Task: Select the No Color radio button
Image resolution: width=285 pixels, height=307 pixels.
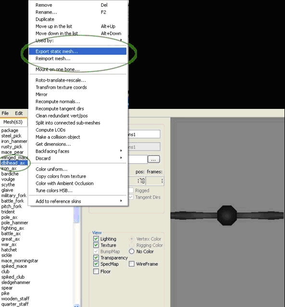Action: coord(131,251)
